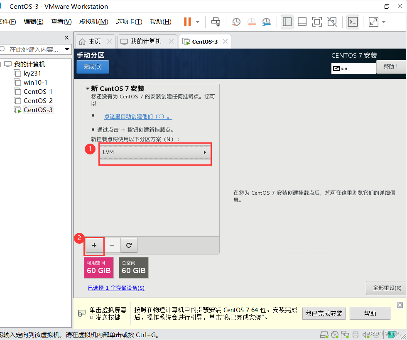407x340 pixels.
Task: Click the cn keyboard layout indicator
Action: click(353, 68)
